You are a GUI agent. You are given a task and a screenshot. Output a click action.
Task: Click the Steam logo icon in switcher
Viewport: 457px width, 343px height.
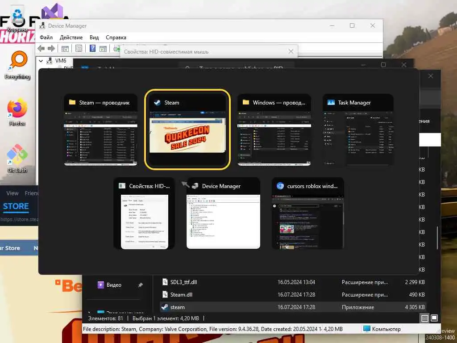[158, 102]
